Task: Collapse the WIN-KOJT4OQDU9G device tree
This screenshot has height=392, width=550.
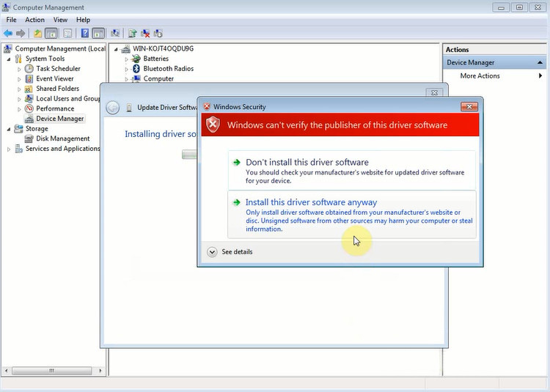Action: click(116, 49)
